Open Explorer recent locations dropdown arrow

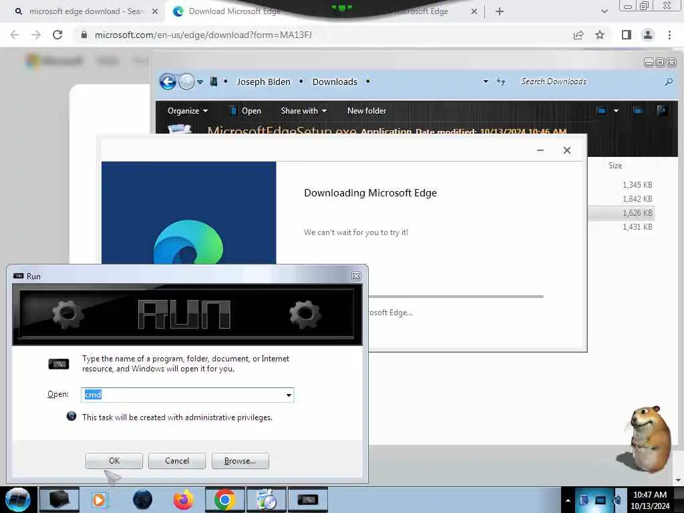tap(200, 81)
